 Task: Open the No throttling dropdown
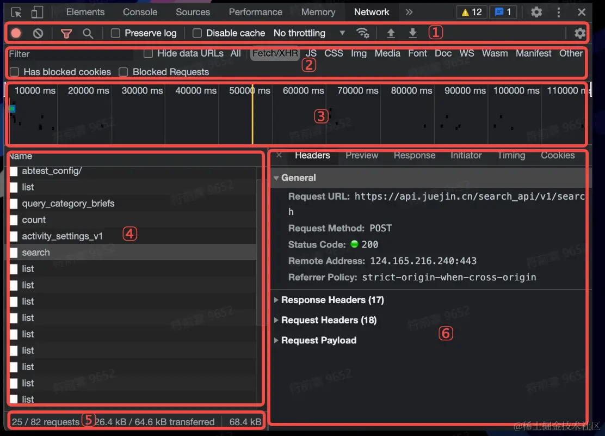click(x=308, y=33)
